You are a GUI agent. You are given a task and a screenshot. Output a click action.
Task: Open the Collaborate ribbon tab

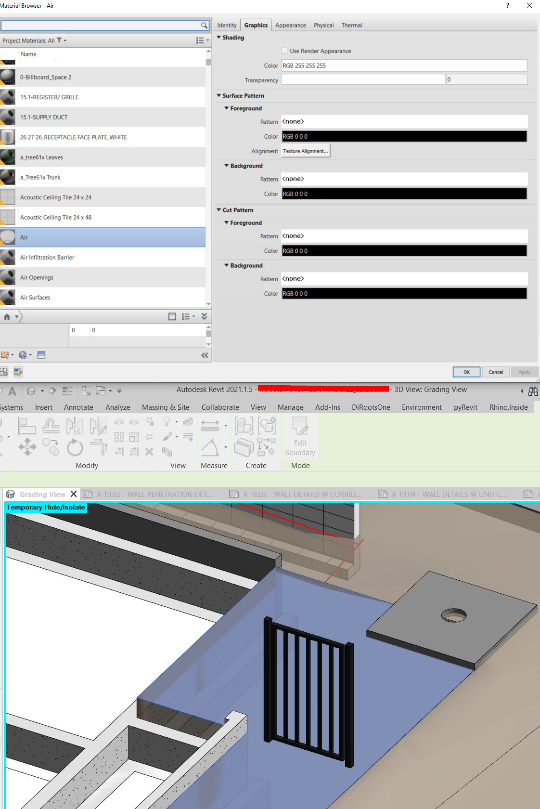[220, 407]
